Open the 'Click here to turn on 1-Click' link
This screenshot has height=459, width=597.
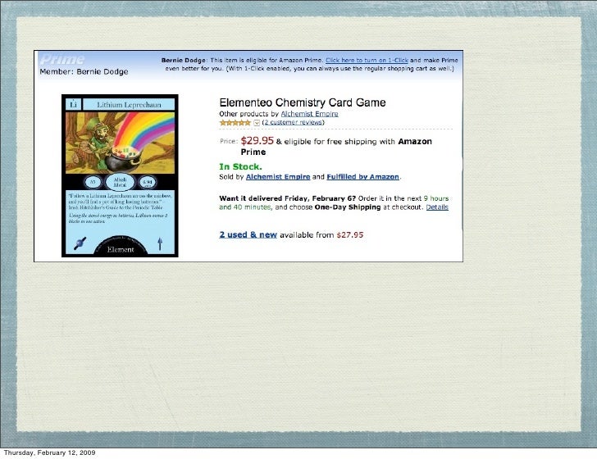pos(367,60)
